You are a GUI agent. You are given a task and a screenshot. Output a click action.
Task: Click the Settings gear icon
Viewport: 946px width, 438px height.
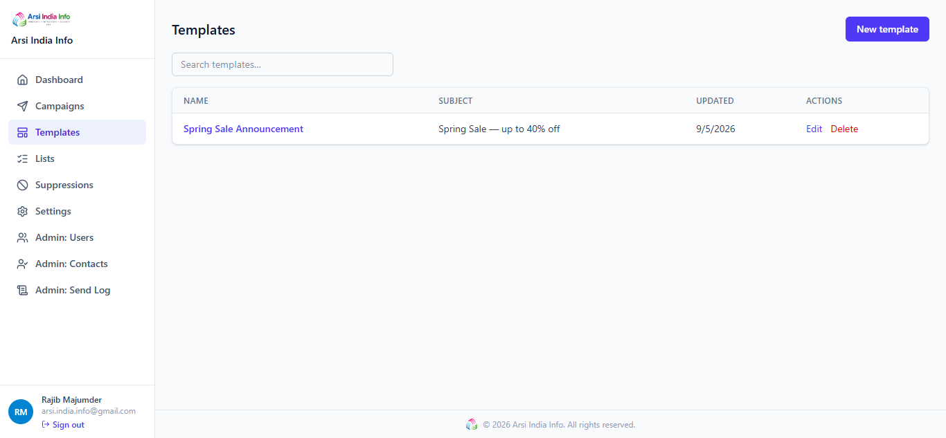(22, 211)
